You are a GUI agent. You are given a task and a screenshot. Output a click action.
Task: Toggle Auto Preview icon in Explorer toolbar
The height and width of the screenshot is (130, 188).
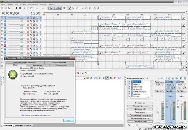click(107, 78)
